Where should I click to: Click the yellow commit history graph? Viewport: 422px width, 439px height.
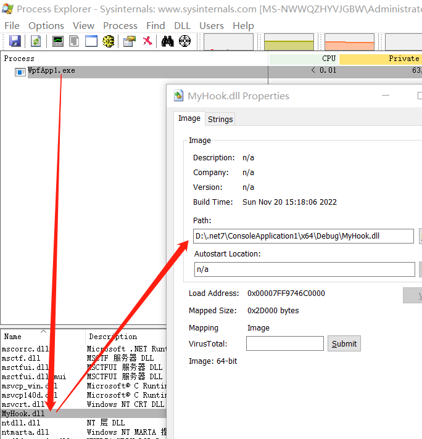click(x=289, y=42)
